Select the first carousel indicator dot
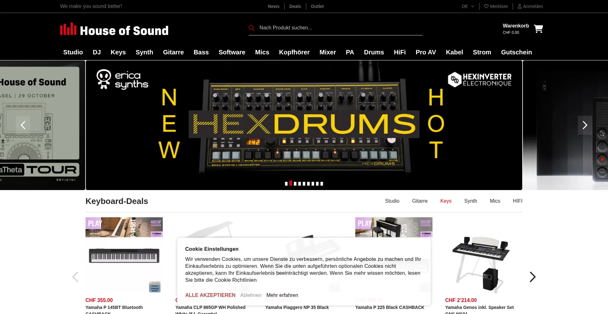608x314 pixels. [x=286, y=183]
